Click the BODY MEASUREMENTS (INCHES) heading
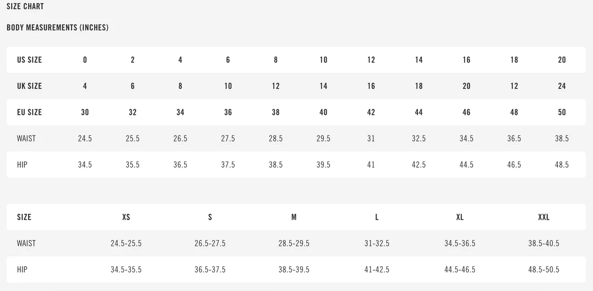The image size is (593, 291). [x=58, y=27]
